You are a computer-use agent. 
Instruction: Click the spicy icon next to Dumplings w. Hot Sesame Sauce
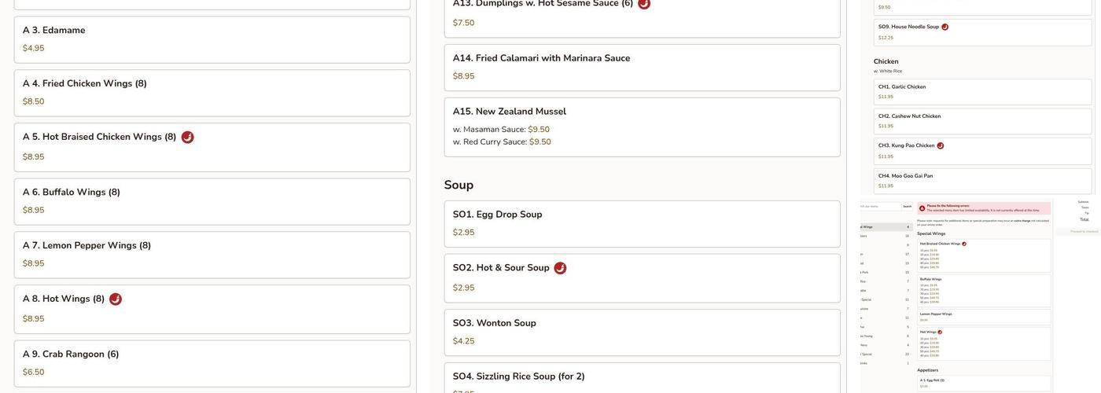644,4
